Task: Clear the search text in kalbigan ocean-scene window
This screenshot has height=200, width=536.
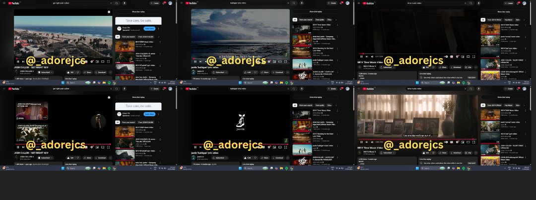Action: (x=288, y=3)
